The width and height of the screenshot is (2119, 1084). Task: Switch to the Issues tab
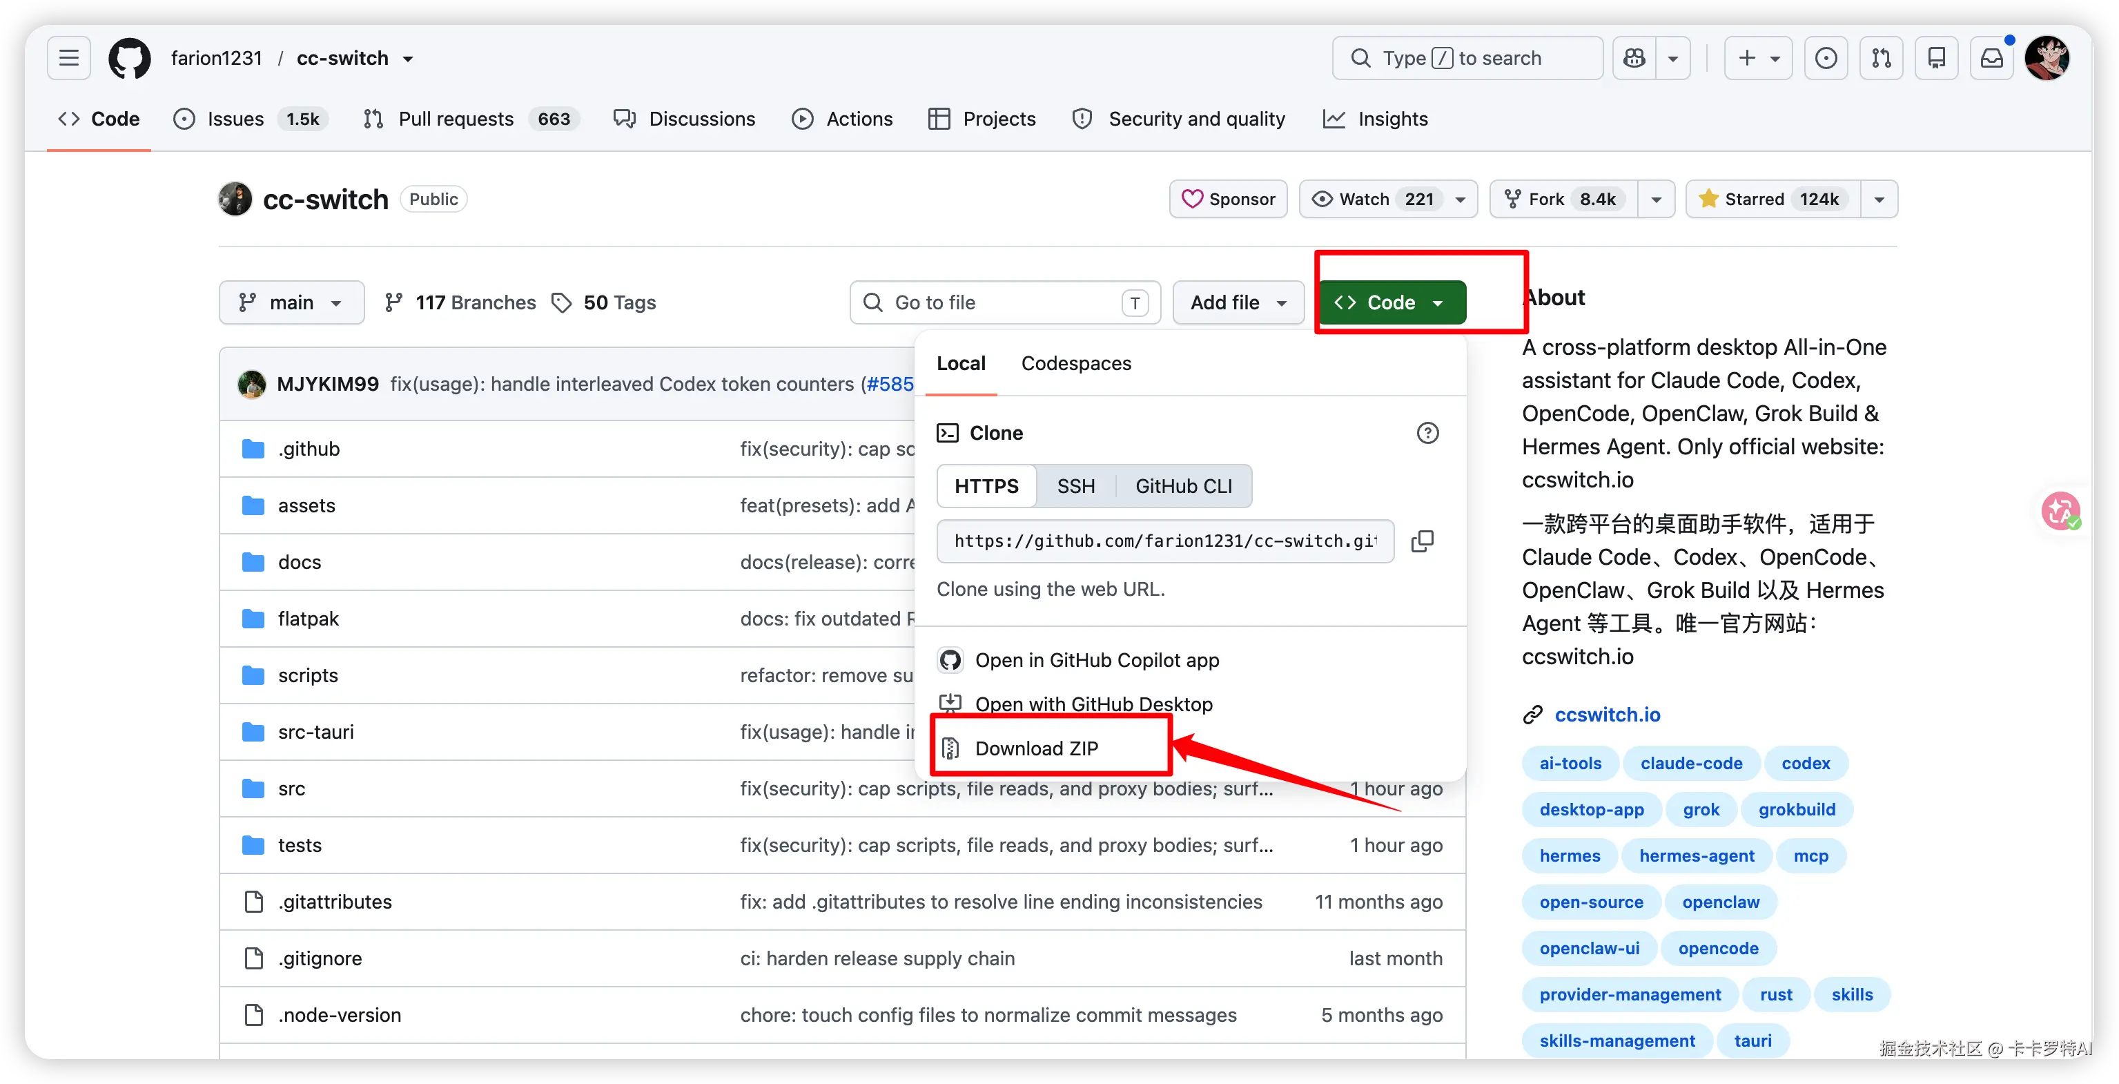251,119
